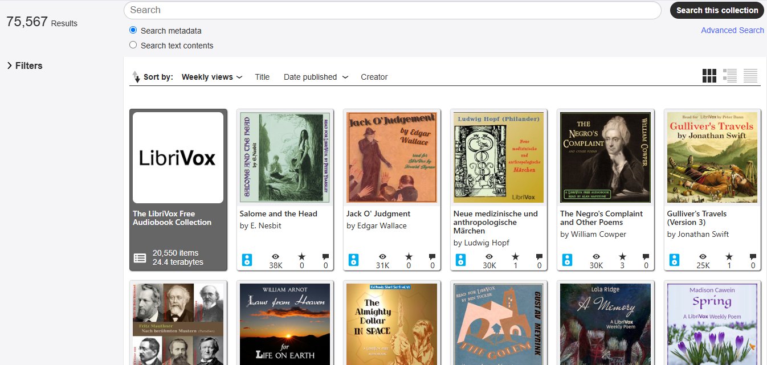Viewport: 767px width, 365px height.
Task: Switch to list view layout
Action: [x=730, y=75]
